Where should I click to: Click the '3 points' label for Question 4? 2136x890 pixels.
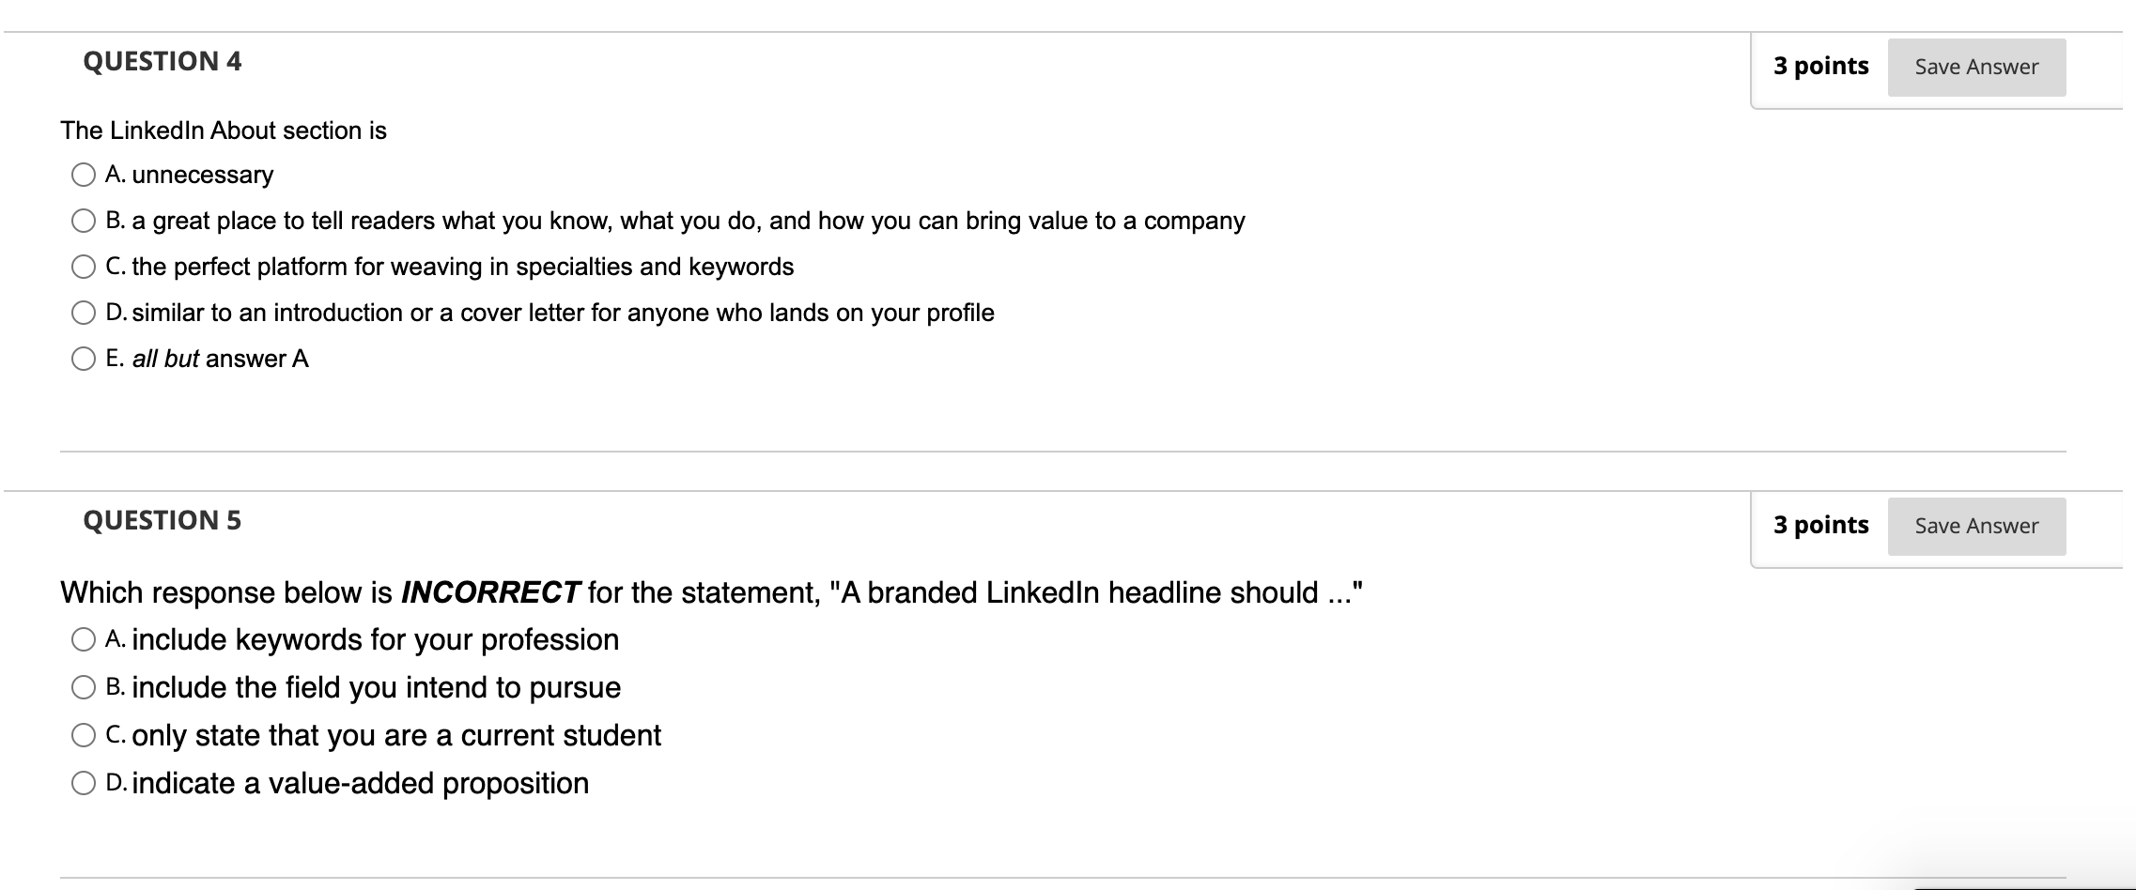click(1821, 67)
